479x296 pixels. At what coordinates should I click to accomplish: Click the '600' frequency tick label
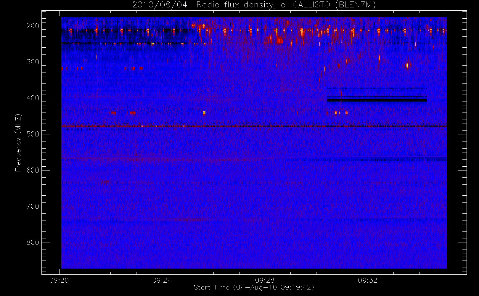click(33, 170)
